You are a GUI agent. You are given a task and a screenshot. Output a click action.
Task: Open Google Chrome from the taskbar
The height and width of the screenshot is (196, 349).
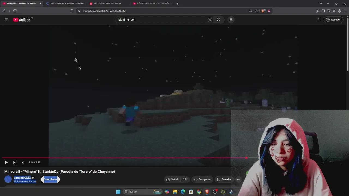tap(199, 192)
